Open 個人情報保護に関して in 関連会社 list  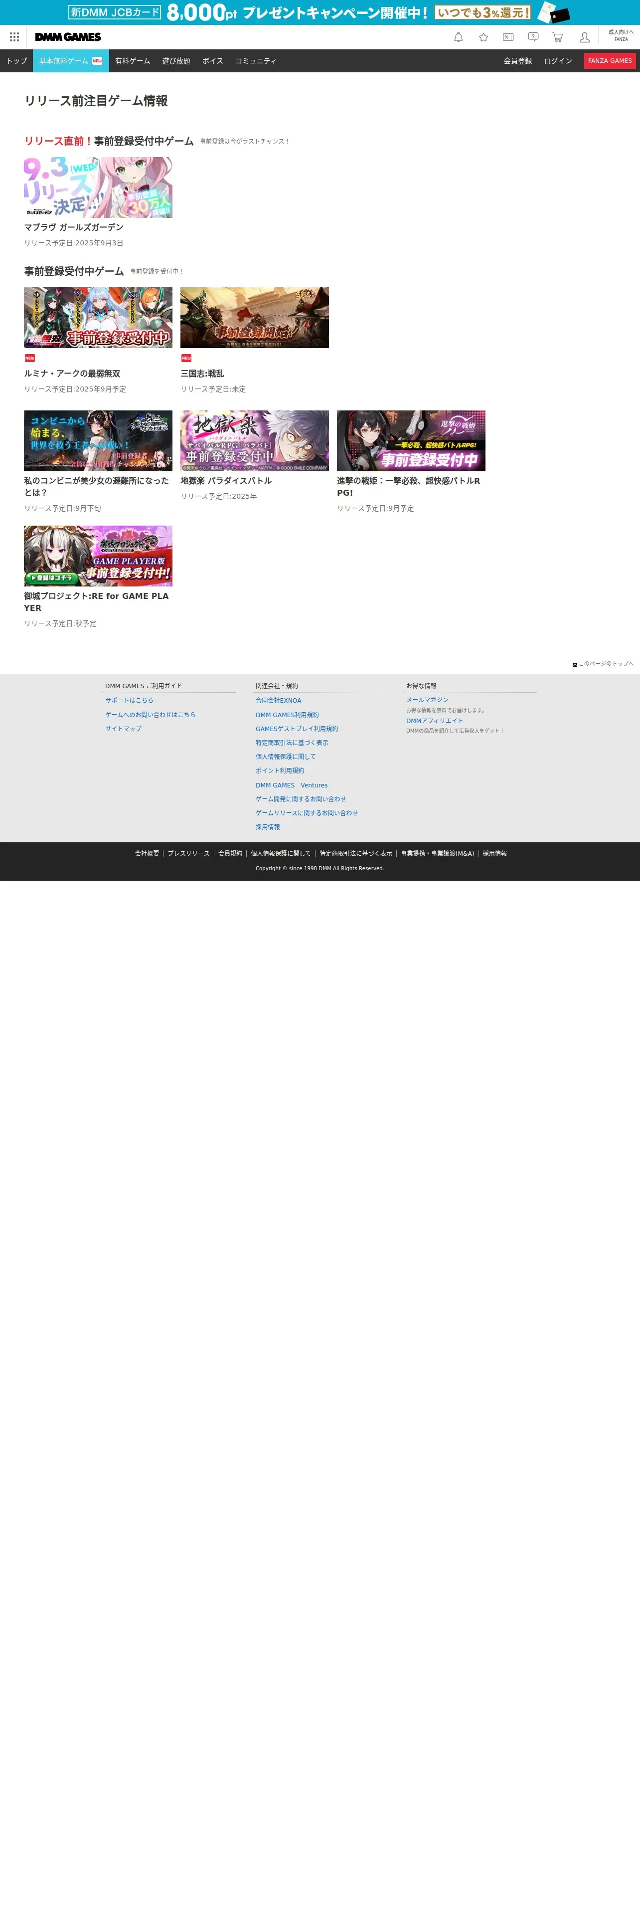coord(285,757)
